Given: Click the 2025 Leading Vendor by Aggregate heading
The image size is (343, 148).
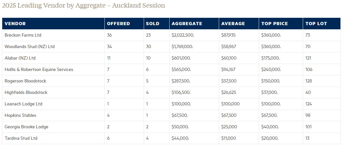Looking at the screenshot, I should coord(84,6).
